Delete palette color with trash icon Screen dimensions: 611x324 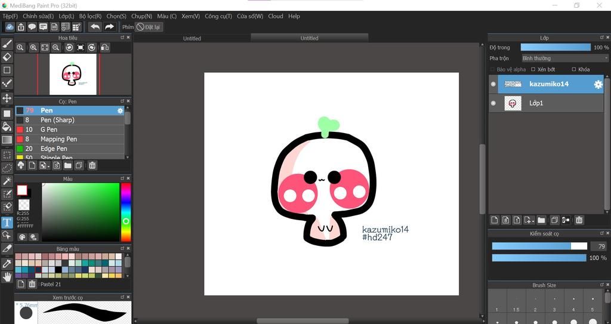click(x=32, y=284)
